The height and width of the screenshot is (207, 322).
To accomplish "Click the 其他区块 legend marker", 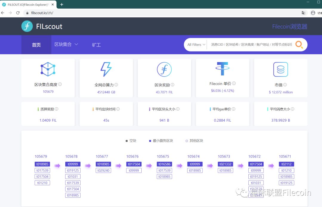I will coord(187,141).
